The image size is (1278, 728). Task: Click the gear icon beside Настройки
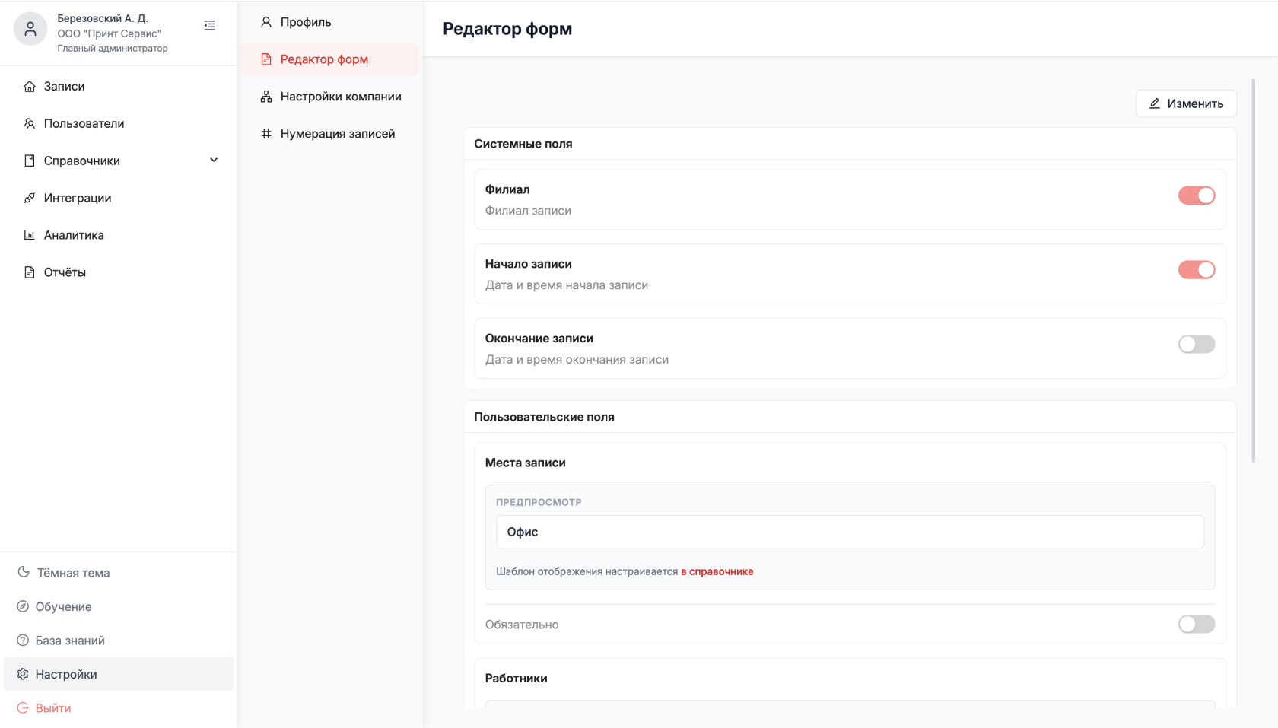23,674
